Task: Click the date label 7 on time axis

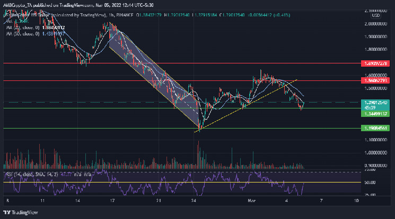Action: (321, 200)
